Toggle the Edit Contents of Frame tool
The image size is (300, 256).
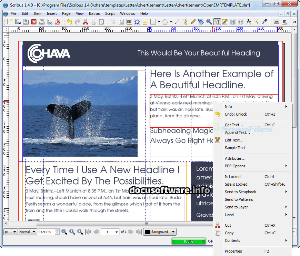[x=217, y=22]
